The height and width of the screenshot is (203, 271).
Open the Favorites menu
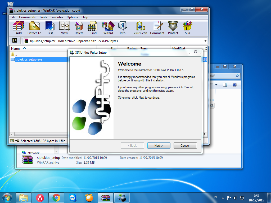click(x=57, y=17)
